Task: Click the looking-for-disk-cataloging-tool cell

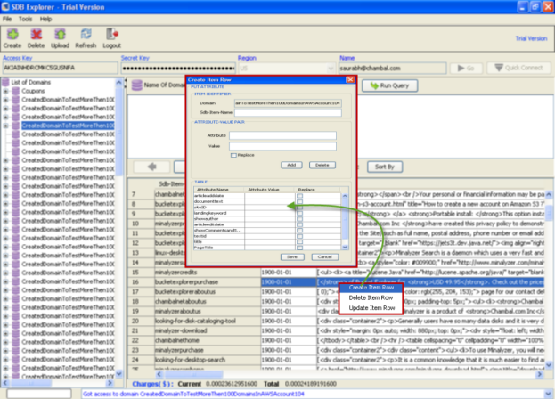Action: (x=208, y=321)
